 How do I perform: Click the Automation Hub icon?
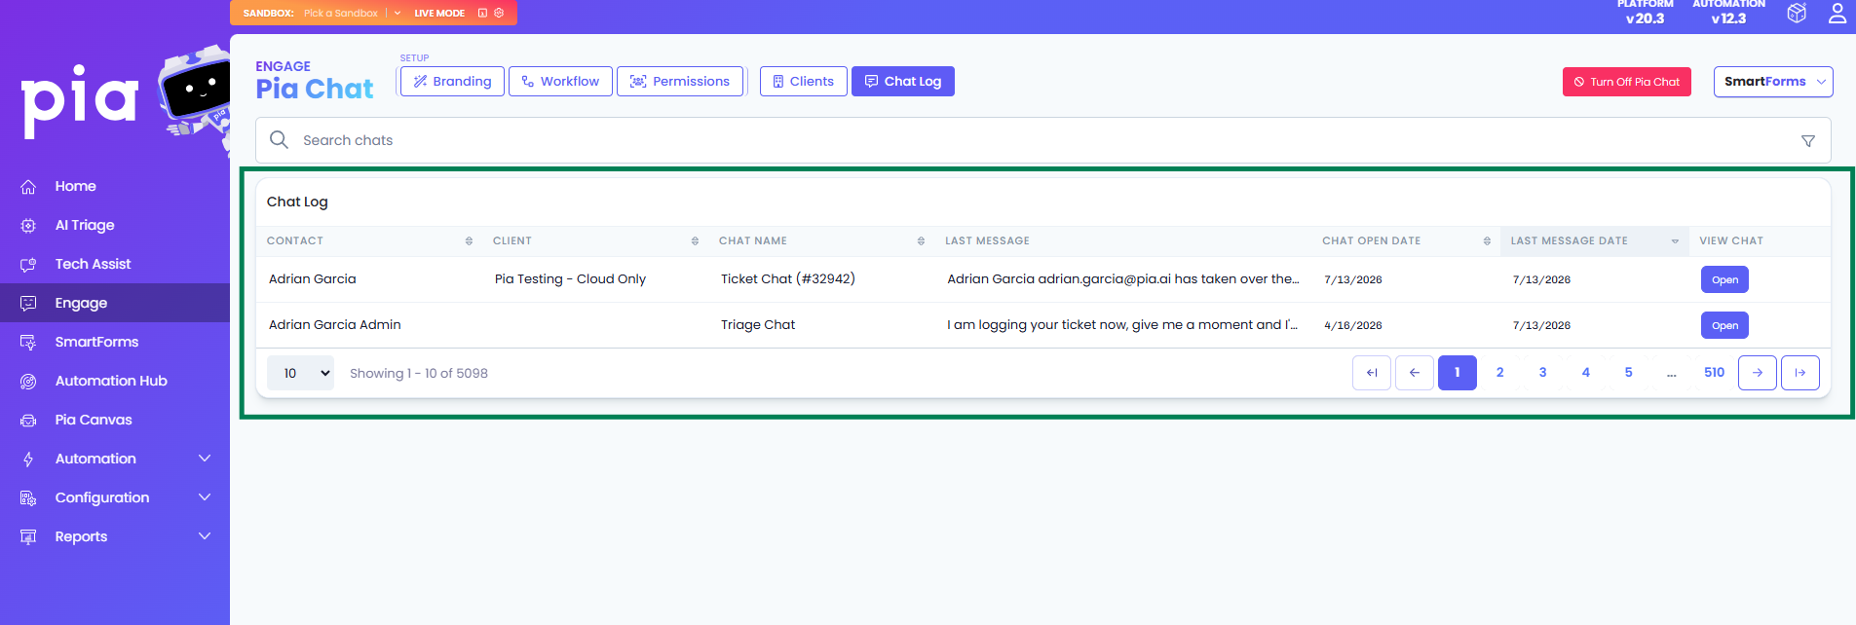click(28, 381)
